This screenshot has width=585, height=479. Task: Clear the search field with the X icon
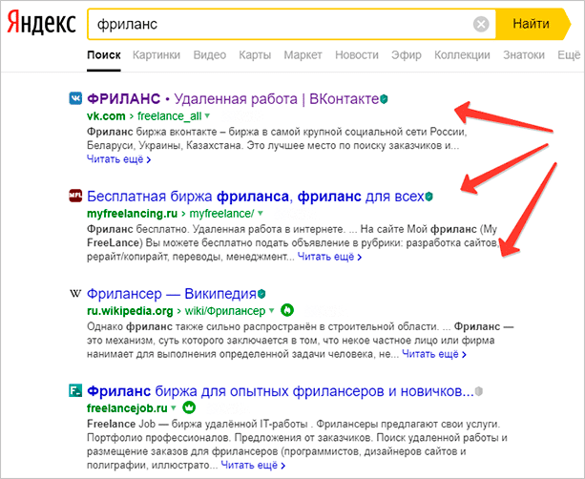click(481, 24)
